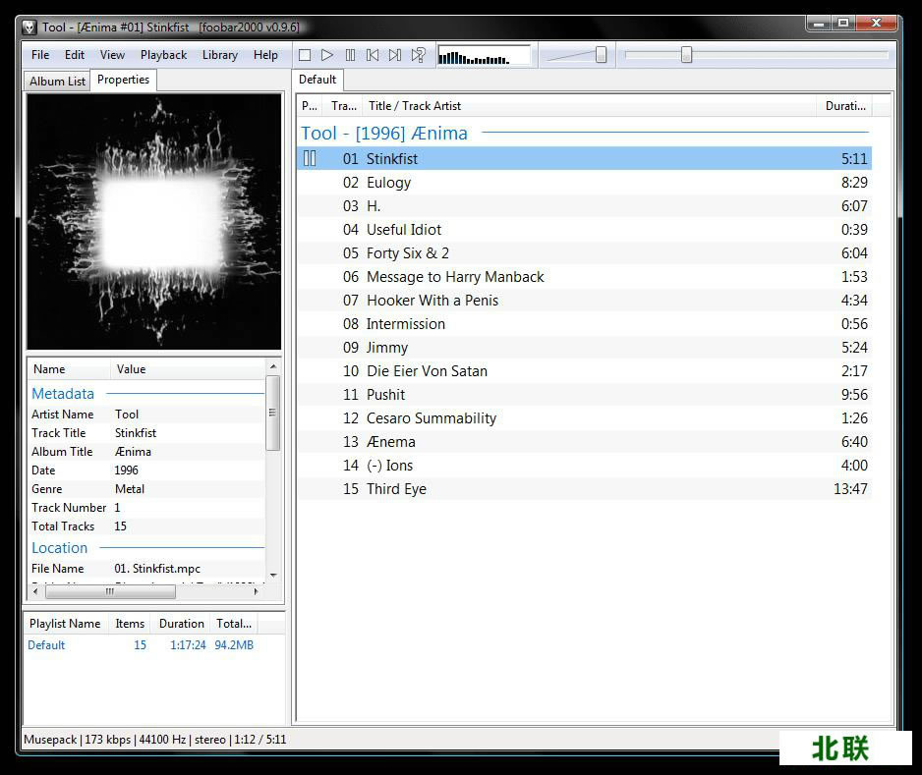Sort tracks by clicking the Duration column header

coord(844,105)
